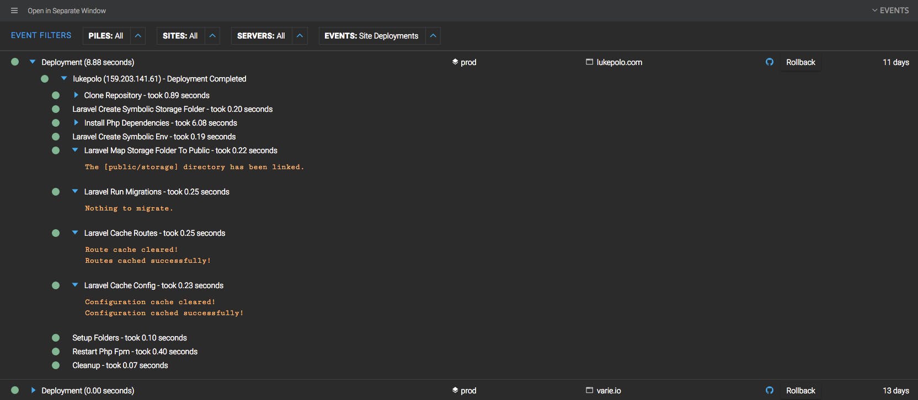Click GitHub icon beside lukepolo.com Rollback
This screenshot has width=918, height=400.
coord(770,62)
